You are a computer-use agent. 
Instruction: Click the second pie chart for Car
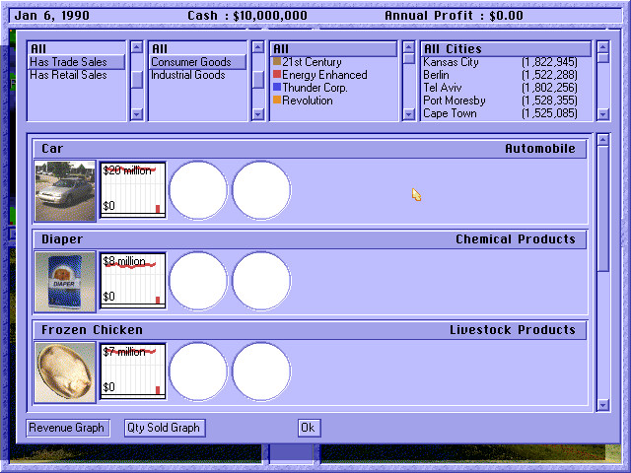(261, 190)
